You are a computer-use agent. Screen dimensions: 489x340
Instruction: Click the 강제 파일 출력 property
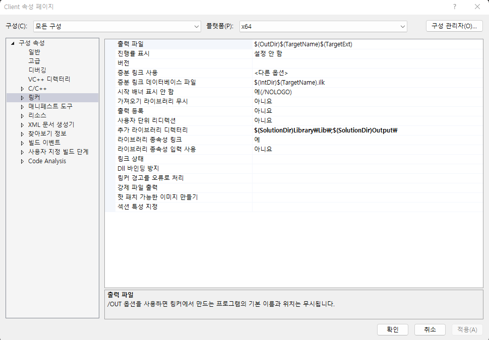point(138,187)
